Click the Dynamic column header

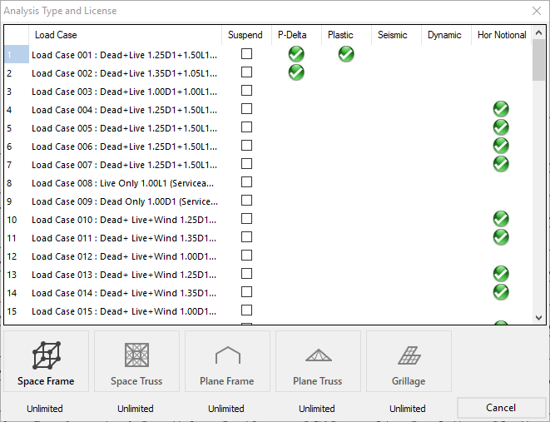[446, 35]
